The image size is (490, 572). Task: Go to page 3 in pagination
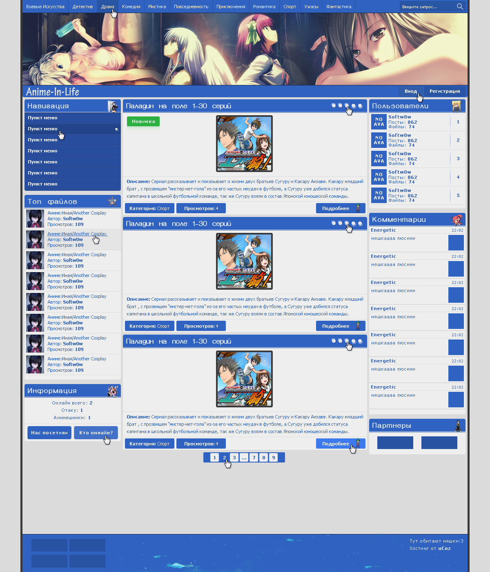[x=234, y=458]
